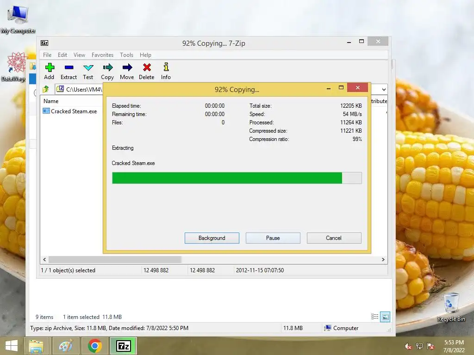This screenshot has height=355, width=474.
Task: Click the Add toolbar icon in 7-Zip
Action: 49,67
